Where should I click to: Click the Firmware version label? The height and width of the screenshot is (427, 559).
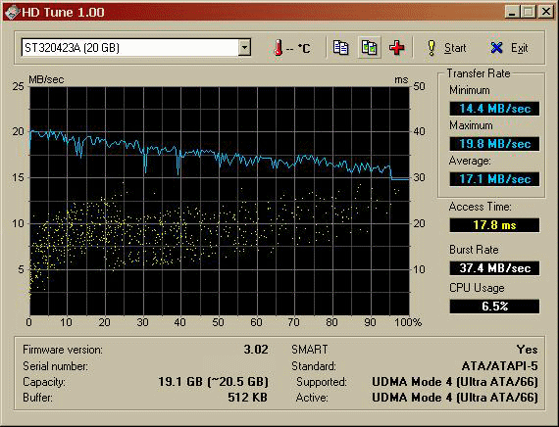coord(63,350)
